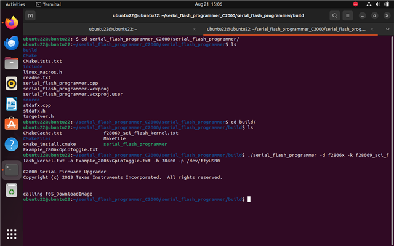Open the Activities overview
This screenshot has width=394, height=246.
click(x=15, y=4)
